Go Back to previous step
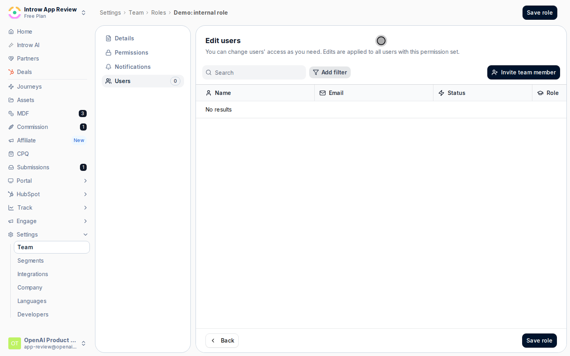The height and width of the screenshot is (356, 570). (x=222, y=341)
